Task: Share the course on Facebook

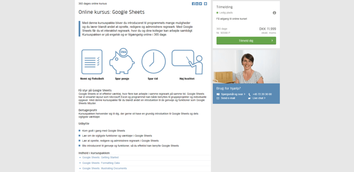Action: coord(193,3)
